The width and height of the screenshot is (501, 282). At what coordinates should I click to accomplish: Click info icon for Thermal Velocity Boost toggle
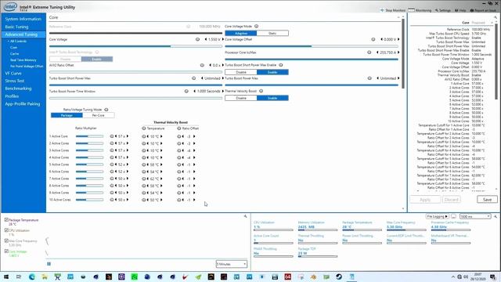[x=261, y=91]
